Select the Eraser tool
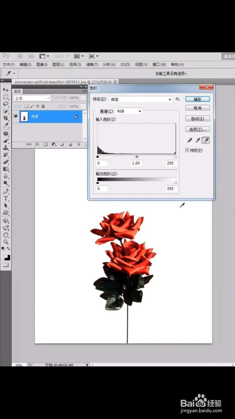This screenshot has width=235, height=419. pyautogui.click(x=6, y=162)
